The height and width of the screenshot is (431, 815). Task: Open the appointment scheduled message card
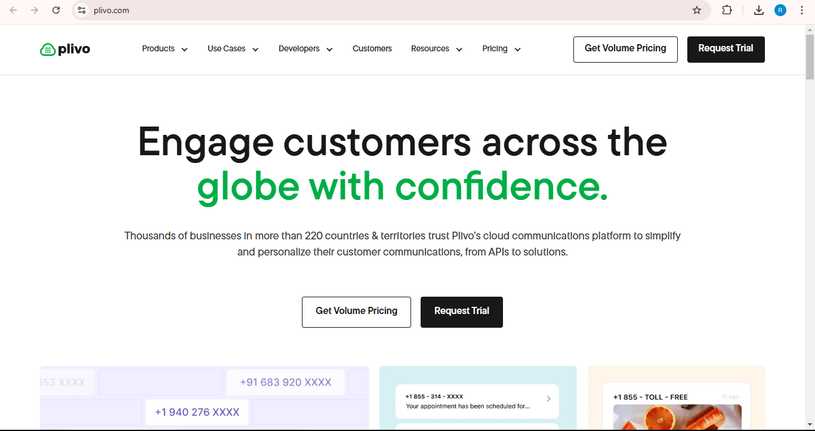tap(477, 401)
